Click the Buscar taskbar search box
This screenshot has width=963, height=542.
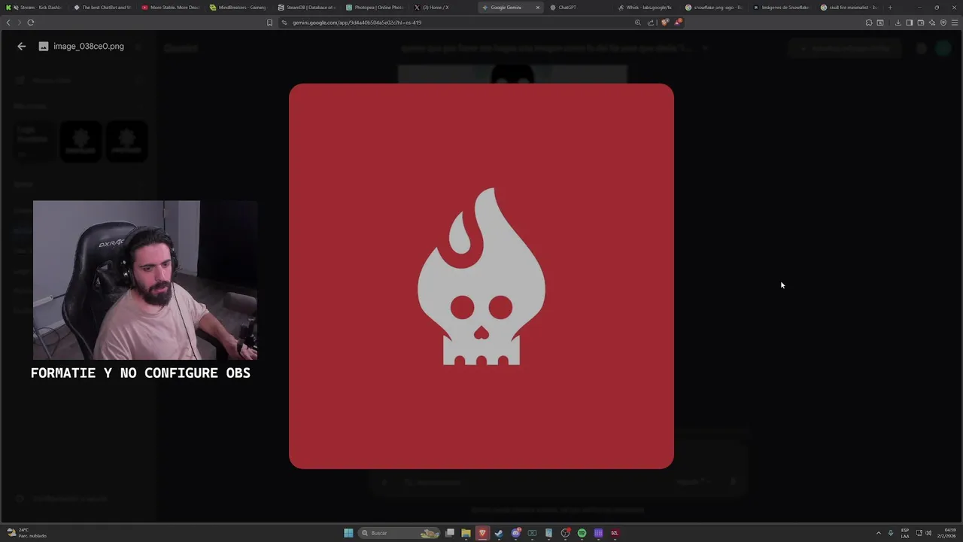pos(399,533)
